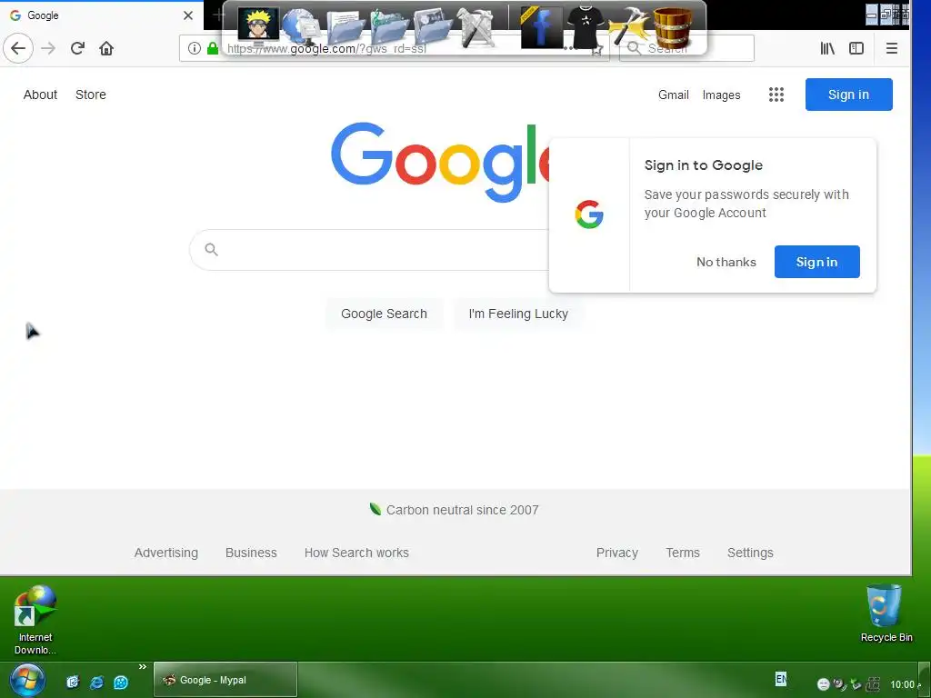Click the URL address bar field
Screen dimensions: 931x698
tap(395, 48)
